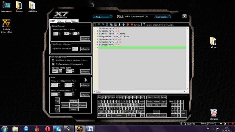The image size is (235, 132).
Task: Click the vertical scrollbar down arrow of editor
Action: click(187, 88)
